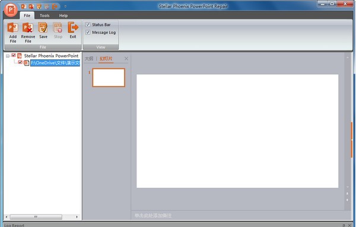Click the slide preview scroll up arrow
The image size is (356, 227).
click(347, 58)
